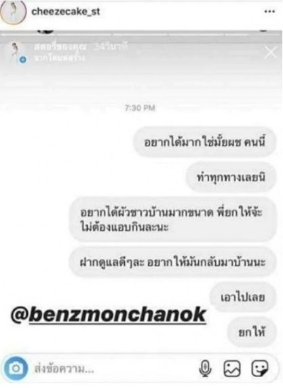Tap the microphone voice message icon
This screenshot has width=283, height=388.
205,368
